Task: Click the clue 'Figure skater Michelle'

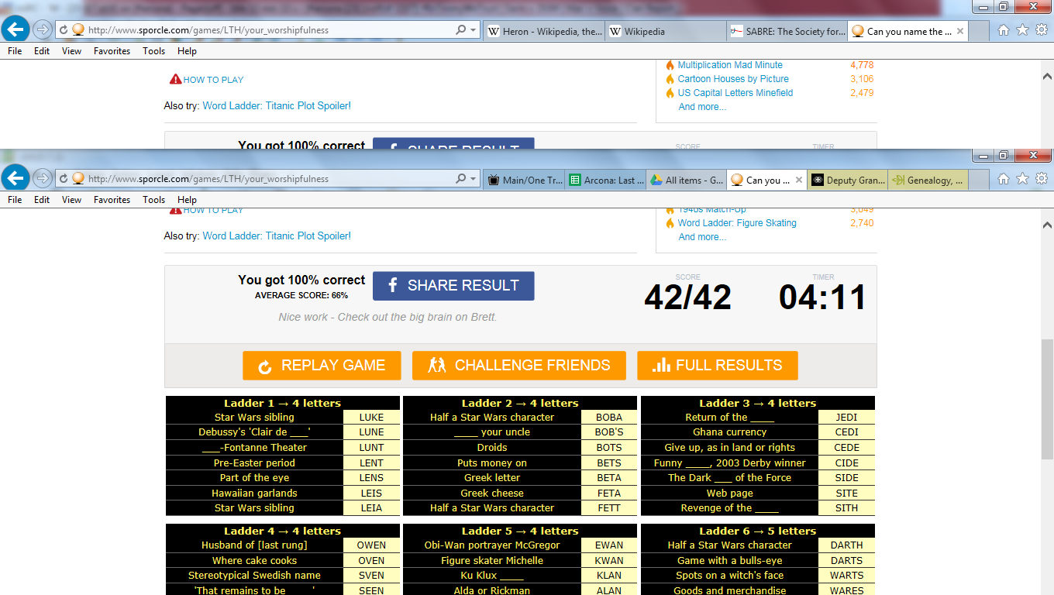Action: coord(492,561)
